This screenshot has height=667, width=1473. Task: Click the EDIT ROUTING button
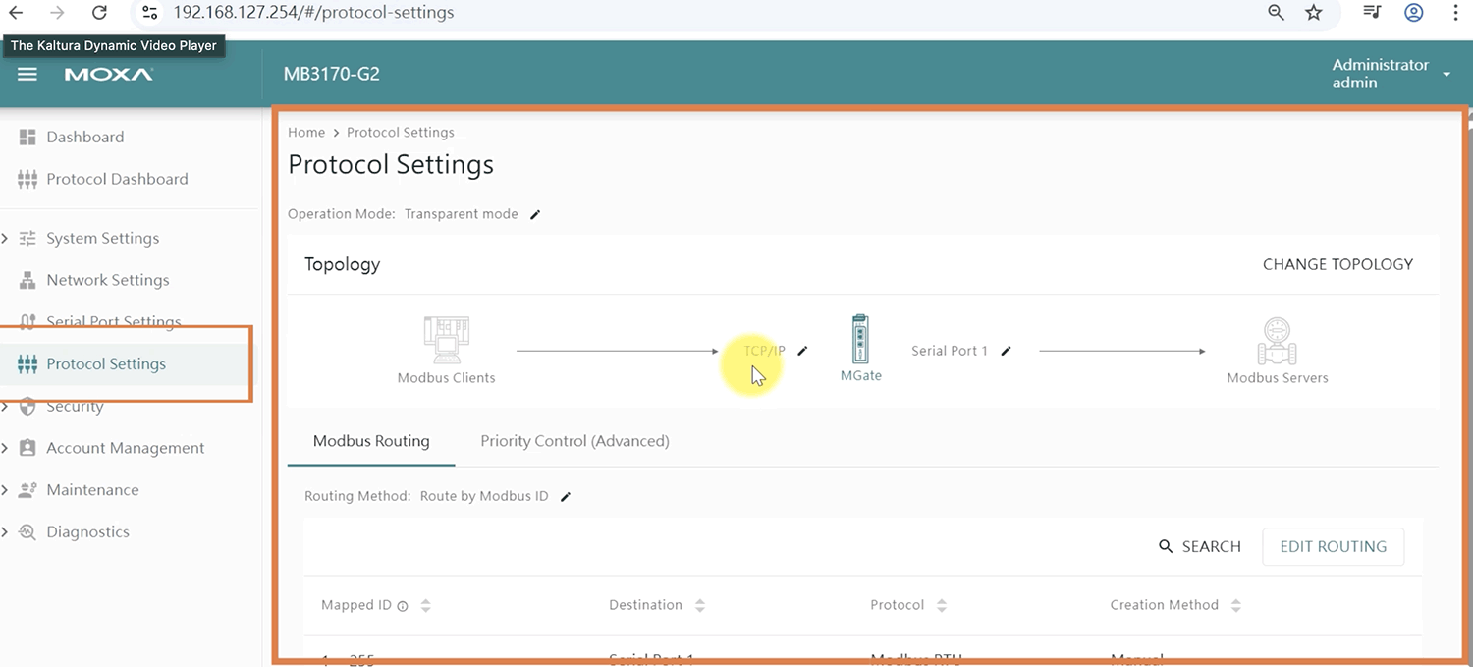point(1333,547)
